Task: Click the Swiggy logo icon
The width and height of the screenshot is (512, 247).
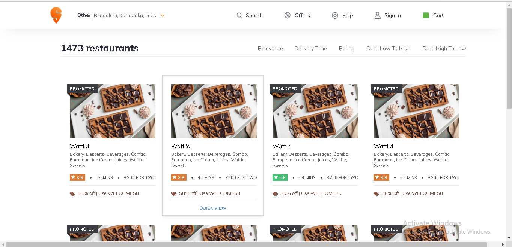Action: tap(56, 15)
